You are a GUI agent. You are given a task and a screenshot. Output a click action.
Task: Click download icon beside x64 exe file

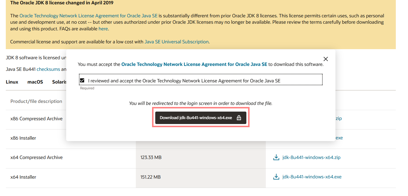tap(276, 177)
